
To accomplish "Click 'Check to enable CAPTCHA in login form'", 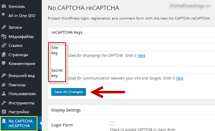I will [143, 129].
